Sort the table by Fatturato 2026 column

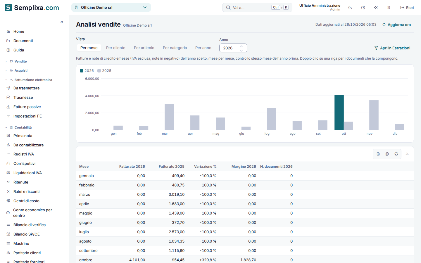pyautogui.click(x=132, y=167)
